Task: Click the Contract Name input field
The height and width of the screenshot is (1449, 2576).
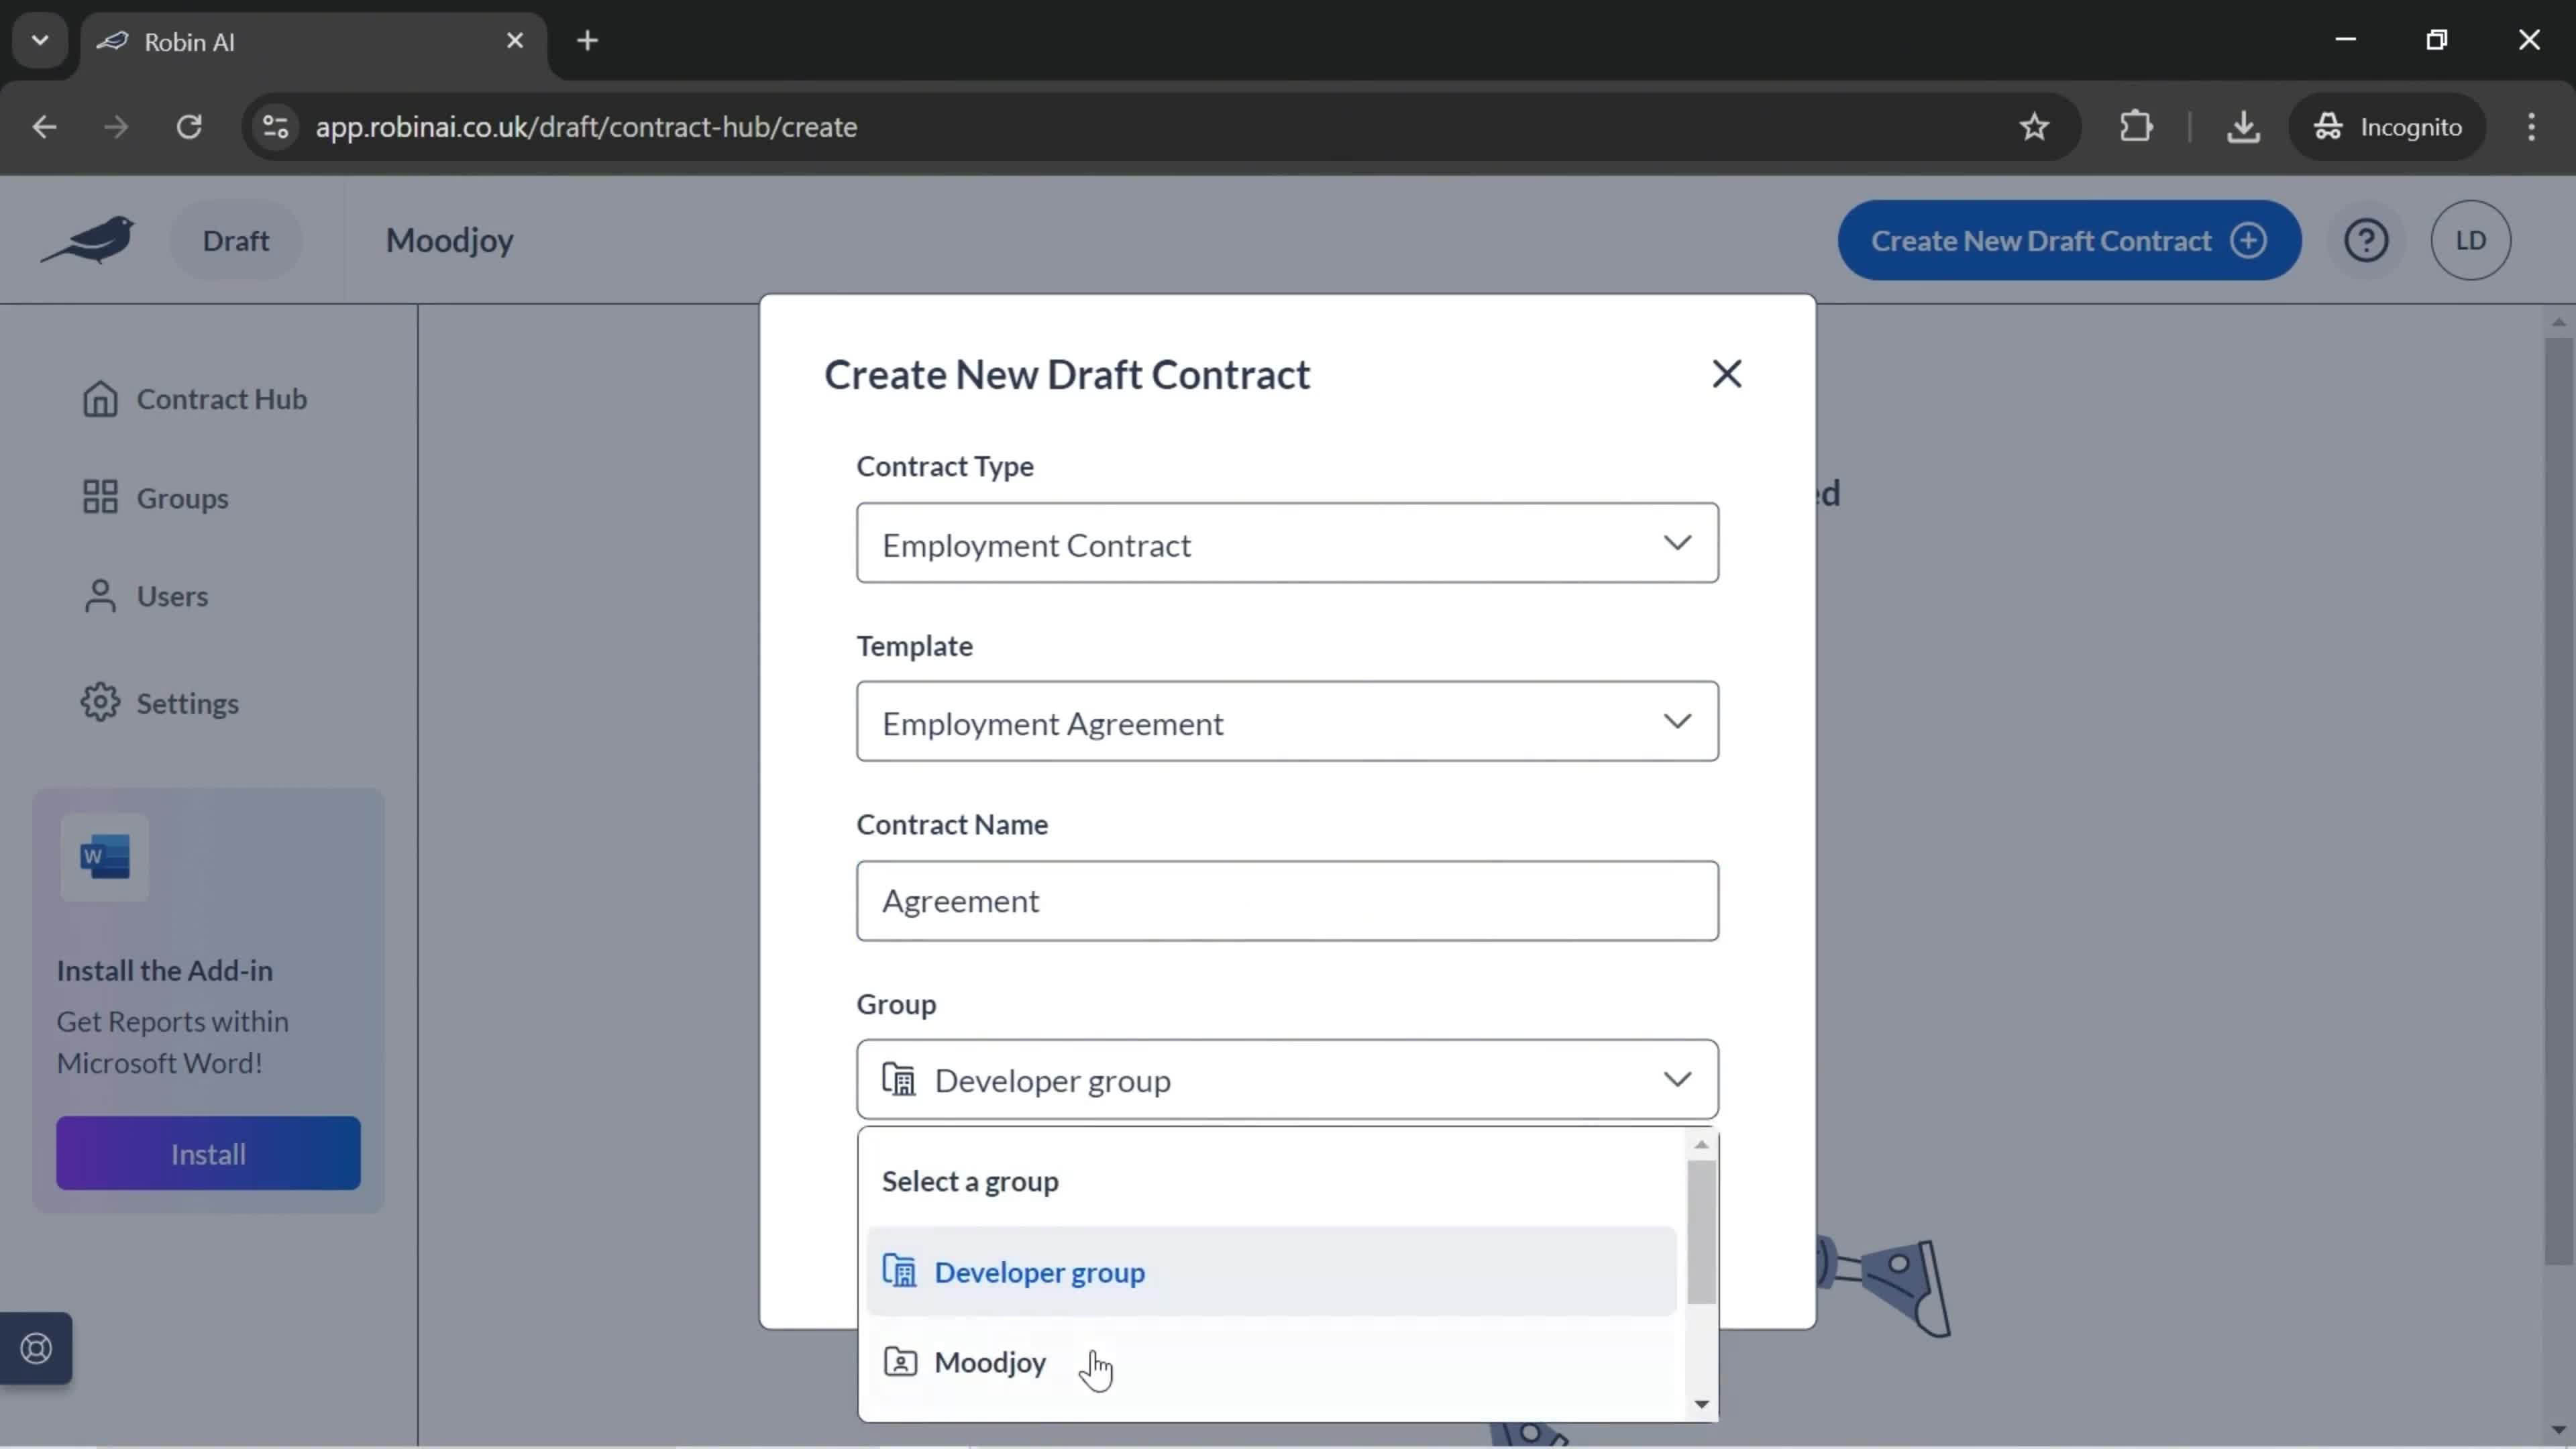Action: point(1285,899)
